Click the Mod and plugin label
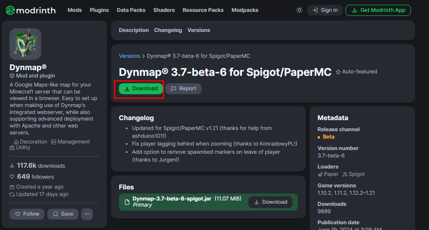 coord(32,76)
